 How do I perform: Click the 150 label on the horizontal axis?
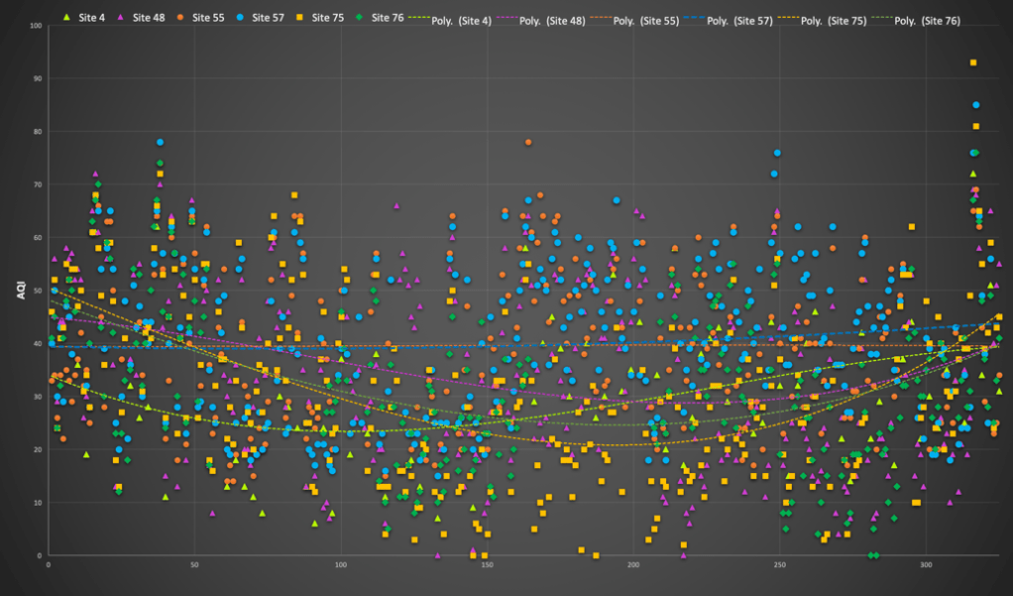pos(487,567)
